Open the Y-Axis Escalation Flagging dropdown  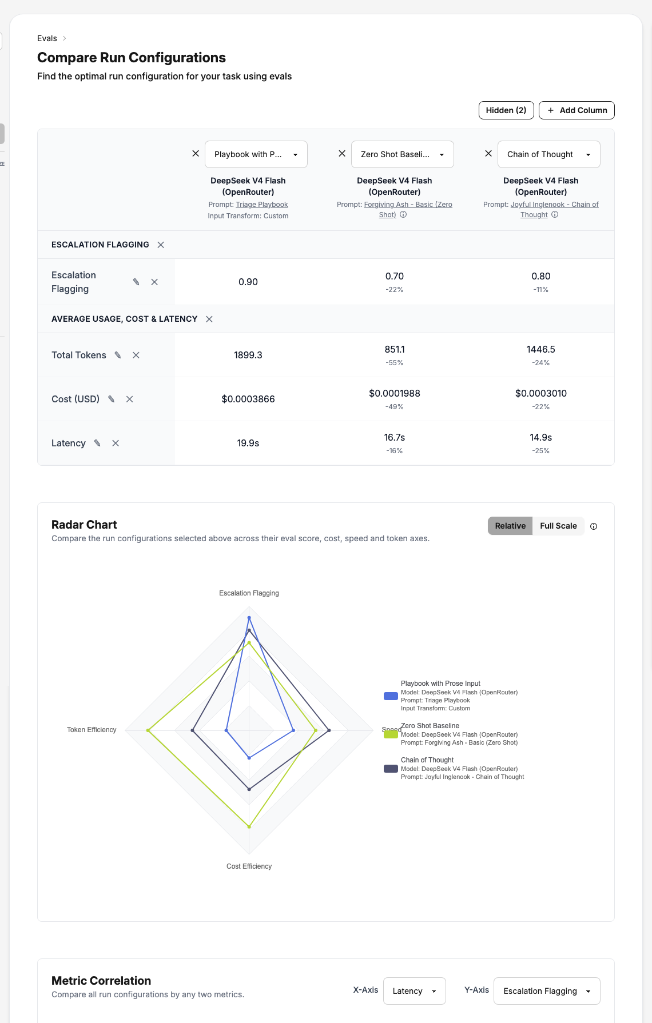pos(547,991)
